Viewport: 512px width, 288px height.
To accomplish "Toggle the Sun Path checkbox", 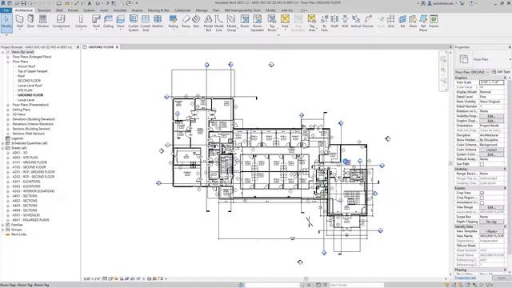I will pyautogui.click(x=482, y=164).
